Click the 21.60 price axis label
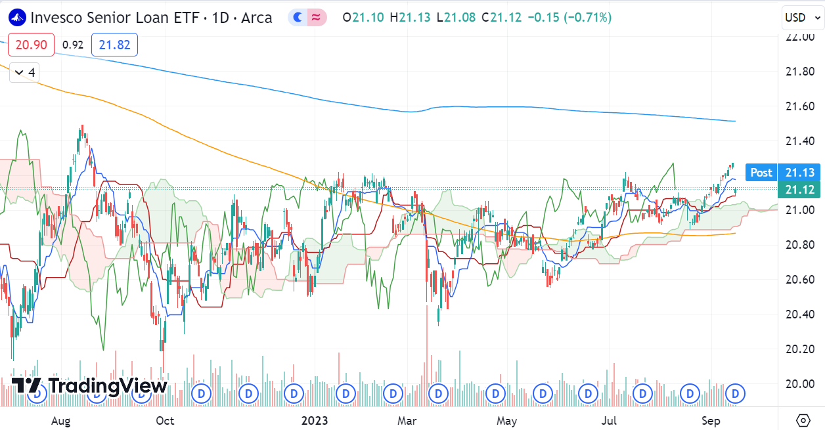The width and height of the screenshot is (825, 430). (801, 106)
